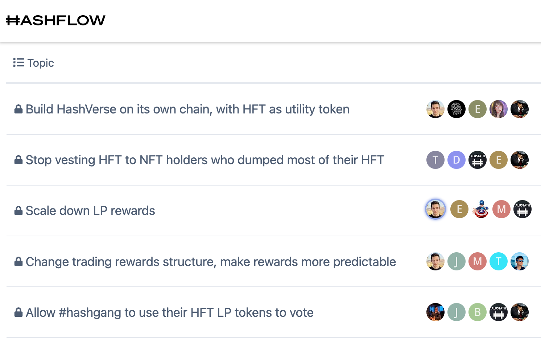
Task: Open the Scale down LP rewards topic
Action: (x=90, y=211)
